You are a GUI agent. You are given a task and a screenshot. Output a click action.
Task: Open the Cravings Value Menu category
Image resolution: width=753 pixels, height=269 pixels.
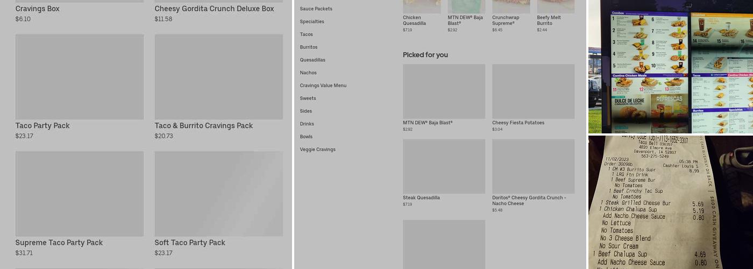323,86
